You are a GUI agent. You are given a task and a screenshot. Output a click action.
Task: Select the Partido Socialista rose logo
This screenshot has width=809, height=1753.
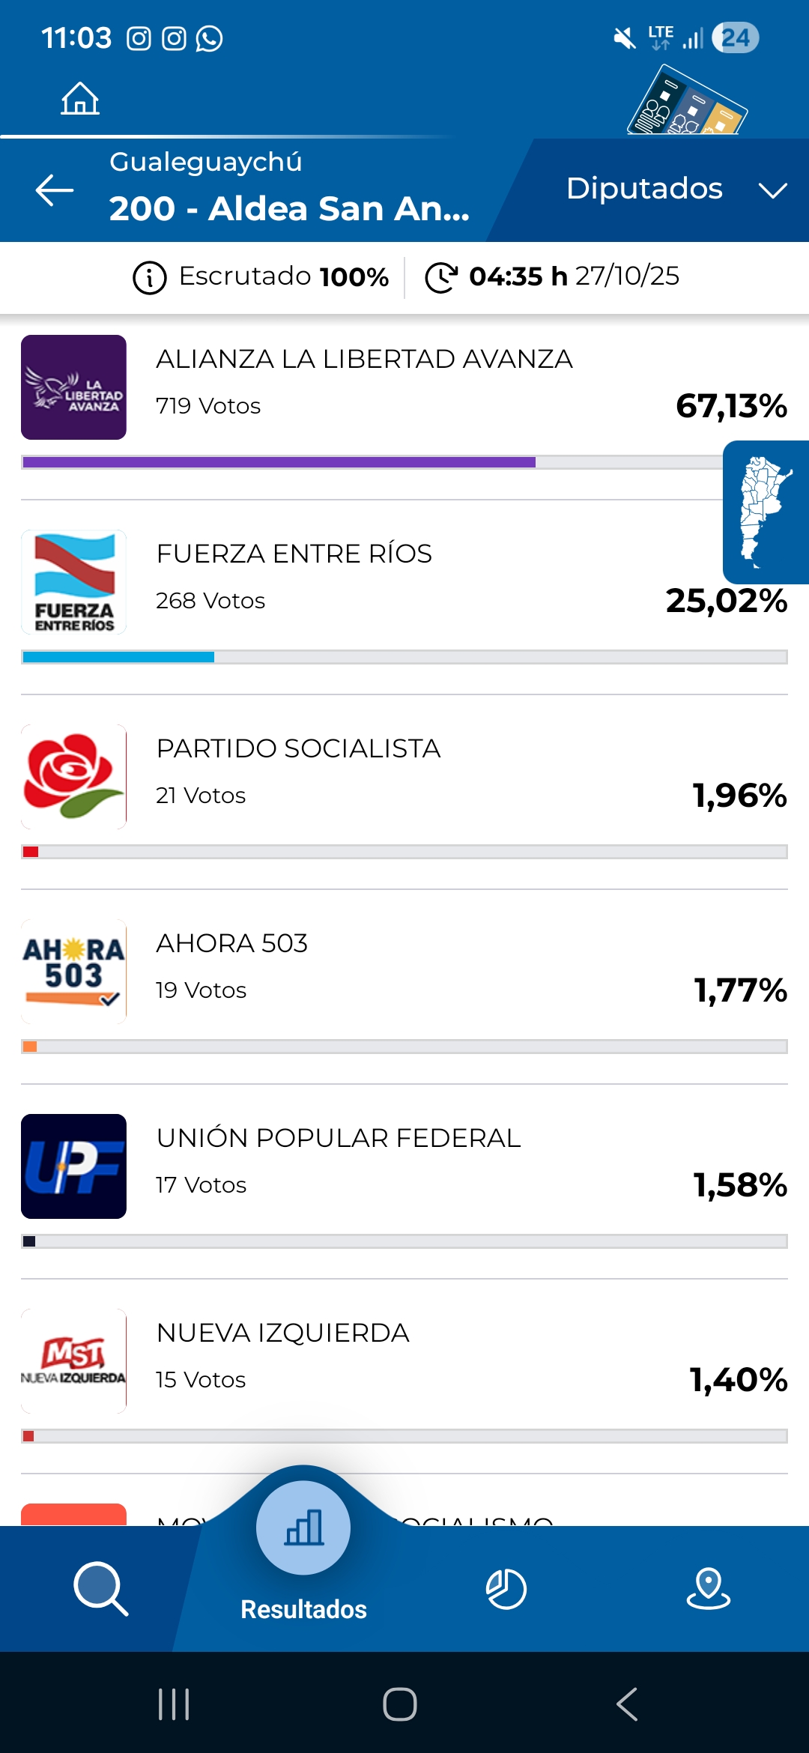coord(73,777)
